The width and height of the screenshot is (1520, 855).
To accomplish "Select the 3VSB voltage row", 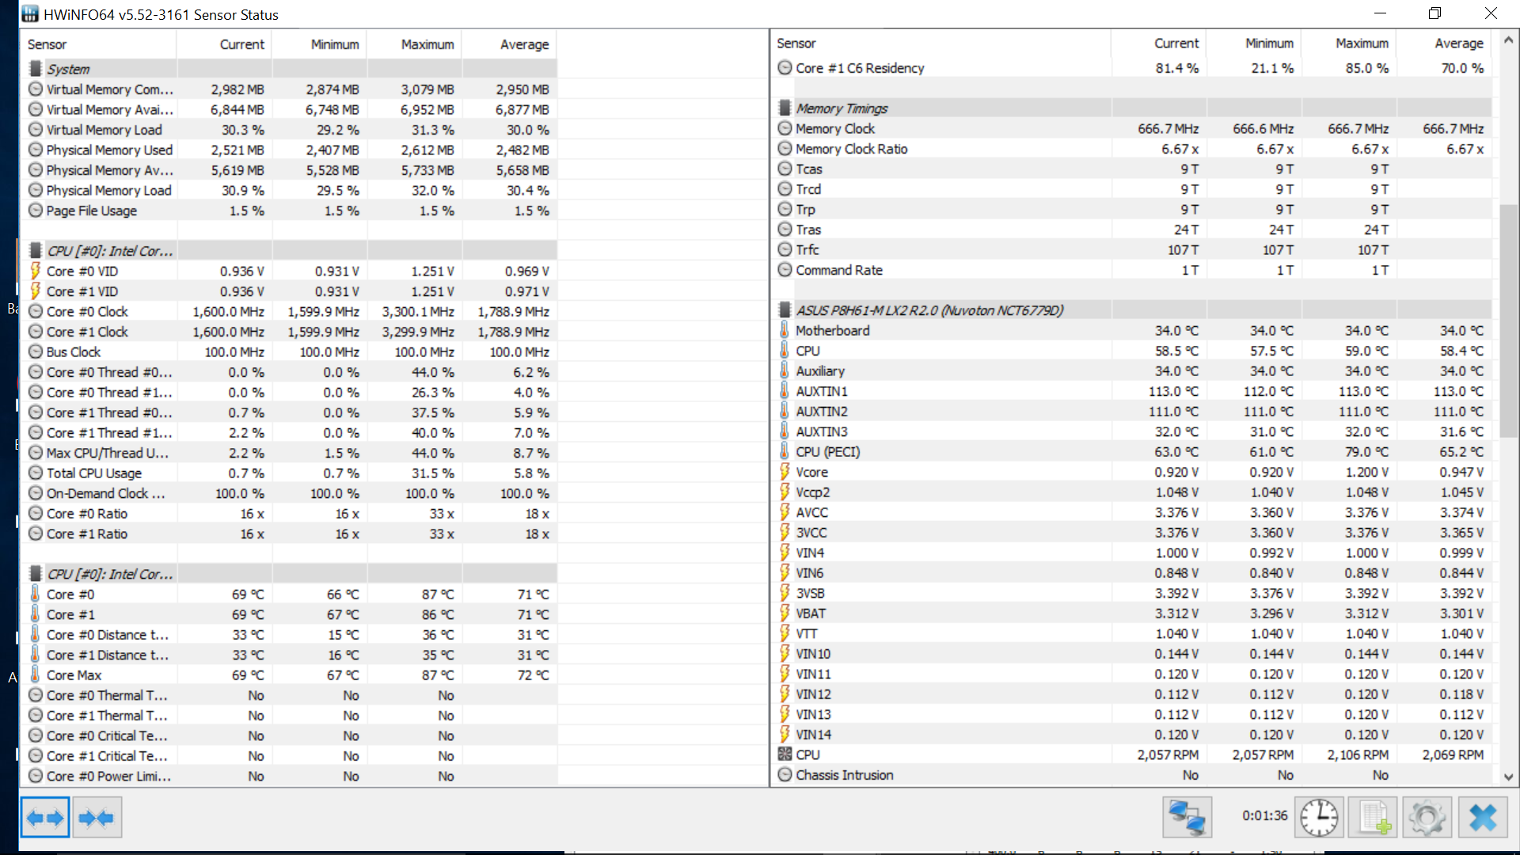I will [x=1131, y=593].
